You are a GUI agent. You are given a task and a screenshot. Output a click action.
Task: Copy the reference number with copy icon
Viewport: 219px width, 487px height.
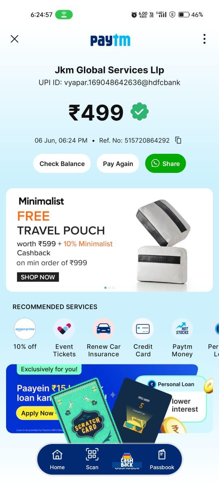(178, 140)
